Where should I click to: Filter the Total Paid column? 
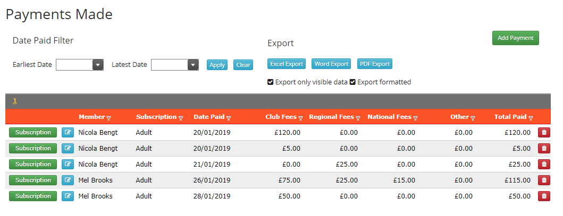click(x=531, y=118)
